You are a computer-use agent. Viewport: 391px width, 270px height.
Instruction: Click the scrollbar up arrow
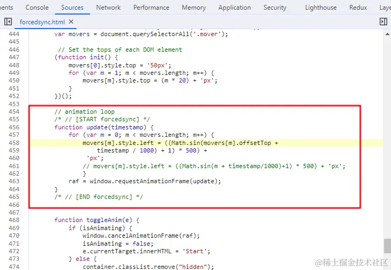pos(387,34)
